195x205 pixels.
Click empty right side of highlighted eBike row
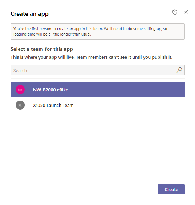(x=126, y=90)
